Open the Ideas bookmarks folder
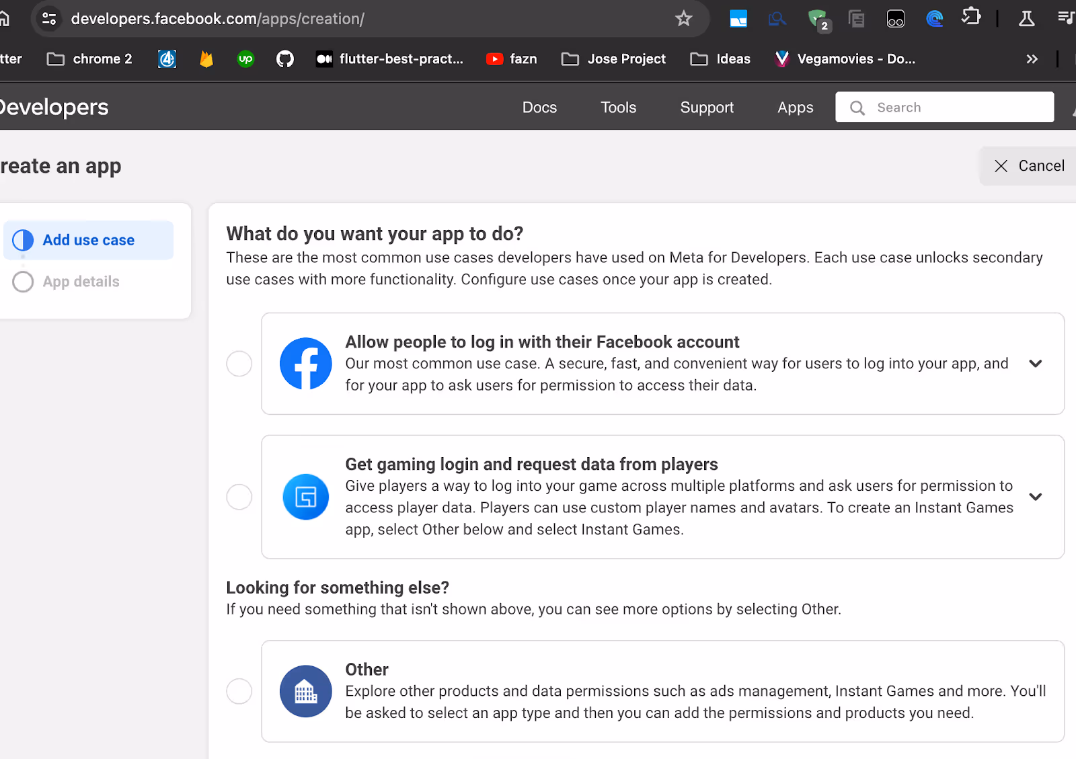1076x759 pixels. pyautogui.click(x=720, y=59)
